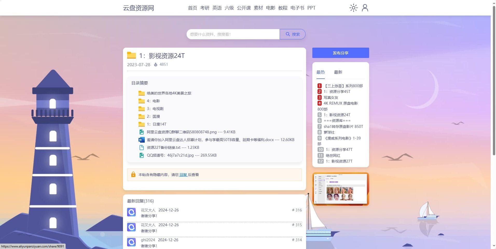Open the 电影 navigation menu item
The height and width of the screenshot is (249, 496).
[270, 8]
